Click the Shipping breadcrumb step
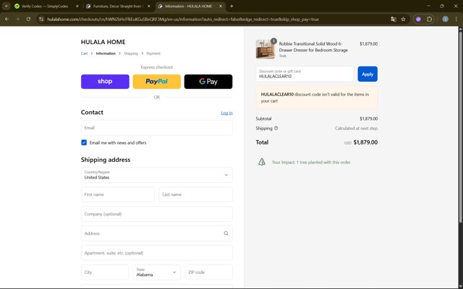 (x=131, y=53)
